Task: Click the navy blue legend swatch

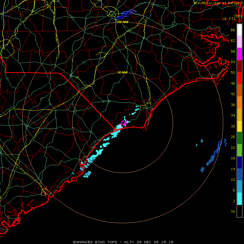Action: point(239,162)
